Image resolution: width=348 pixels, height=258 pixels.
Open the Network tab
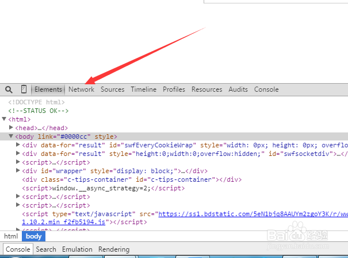(x=81, y=89)
